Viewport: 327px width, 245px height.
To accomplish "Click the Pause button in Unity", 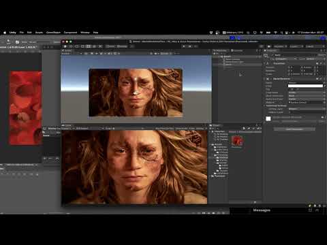I will [190, 46].
